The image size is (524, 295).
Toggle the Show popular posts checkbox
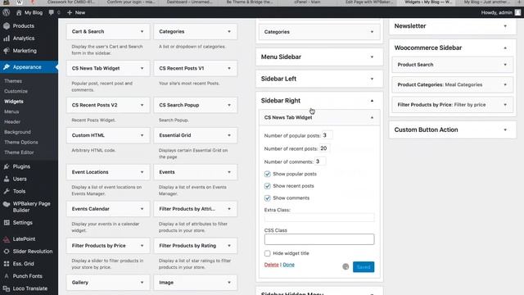268,174
